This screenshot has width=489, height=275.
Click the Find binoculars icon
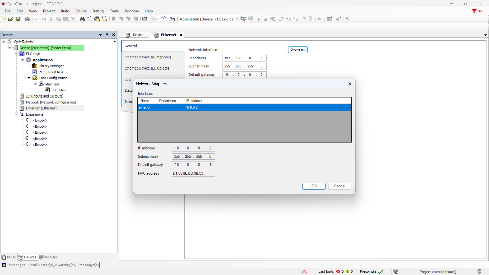[82, 19]
